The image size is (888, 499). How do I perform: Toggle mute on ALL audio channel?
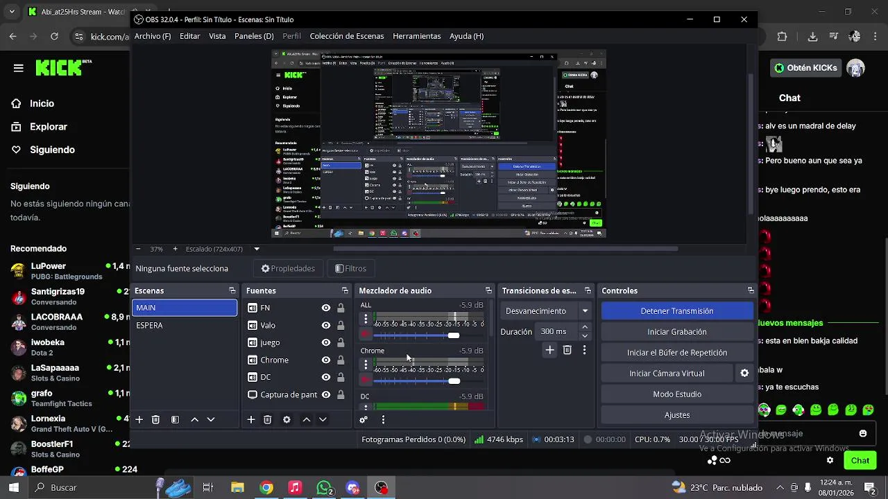366,335
